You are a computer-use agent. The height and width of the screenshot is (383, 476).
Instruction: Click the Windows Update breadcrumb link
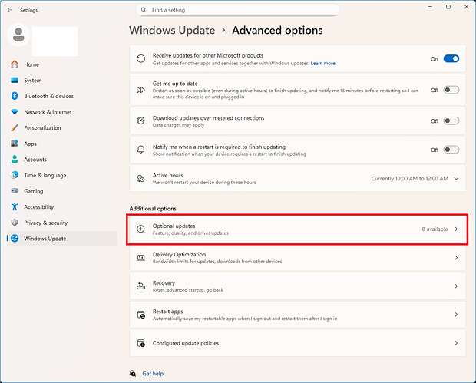173,31
